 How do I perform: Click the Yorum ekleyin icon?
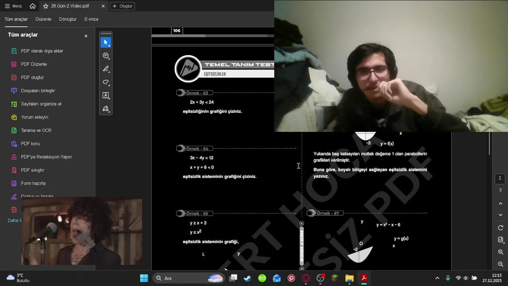pos(14,117)
